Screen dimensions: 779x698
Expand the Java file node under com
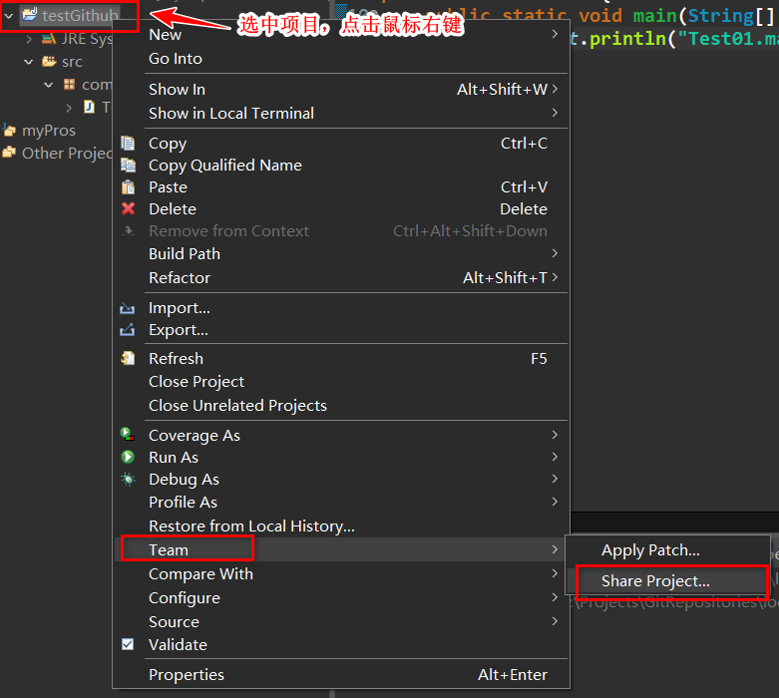(x=69, y=108)
